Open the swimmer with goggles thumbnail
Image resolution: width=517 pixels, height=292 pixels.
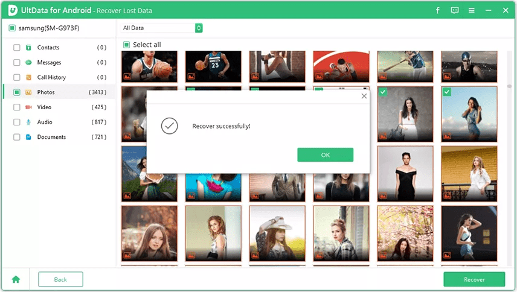pyautogui.click(x=469, y=66)
